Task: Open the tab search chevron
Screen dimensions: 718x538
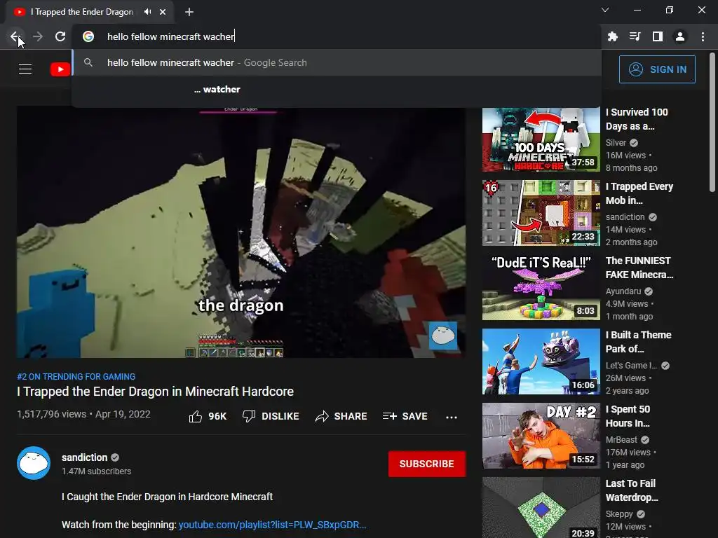Action: (605, 10)
